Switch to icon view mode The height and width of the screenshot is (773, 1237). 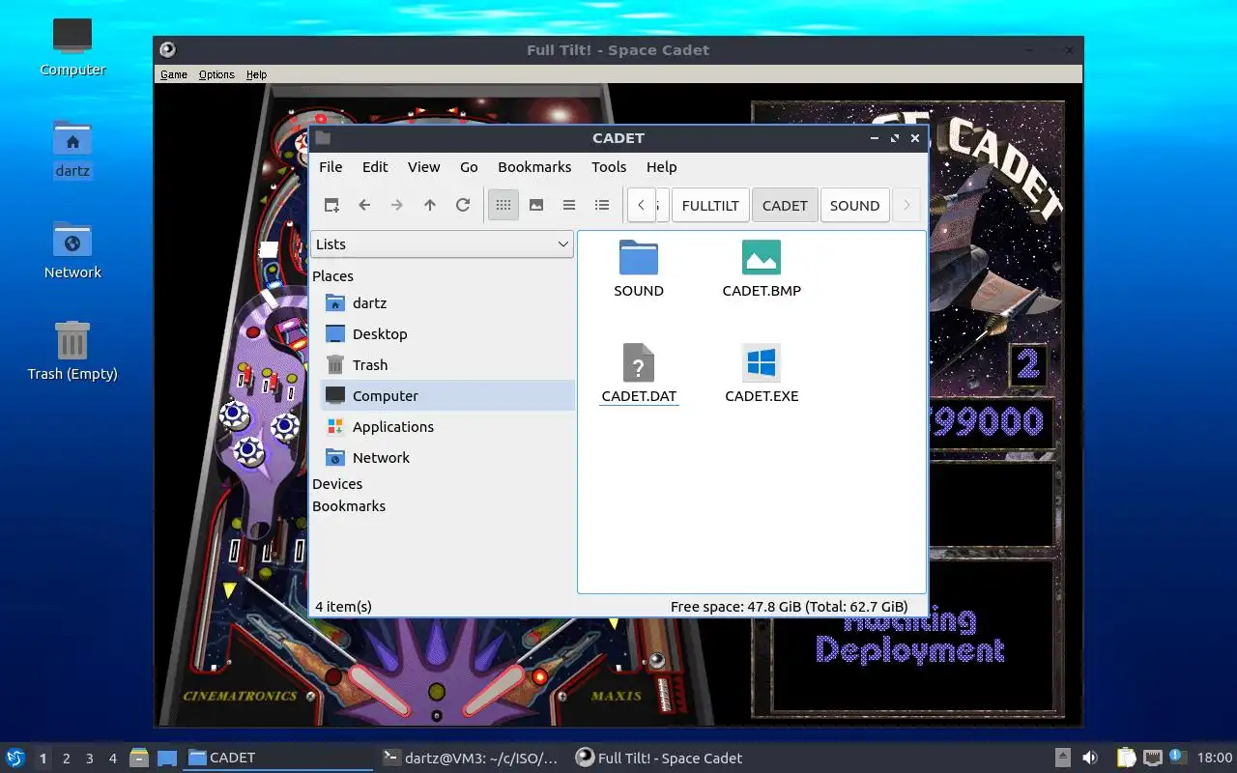[x=503, y=205]
